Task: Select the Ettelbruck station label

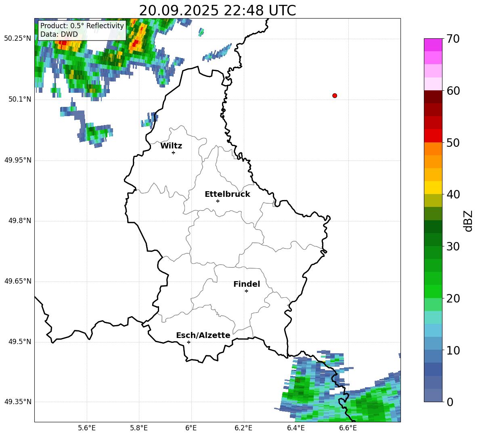Action: (227, 194)
